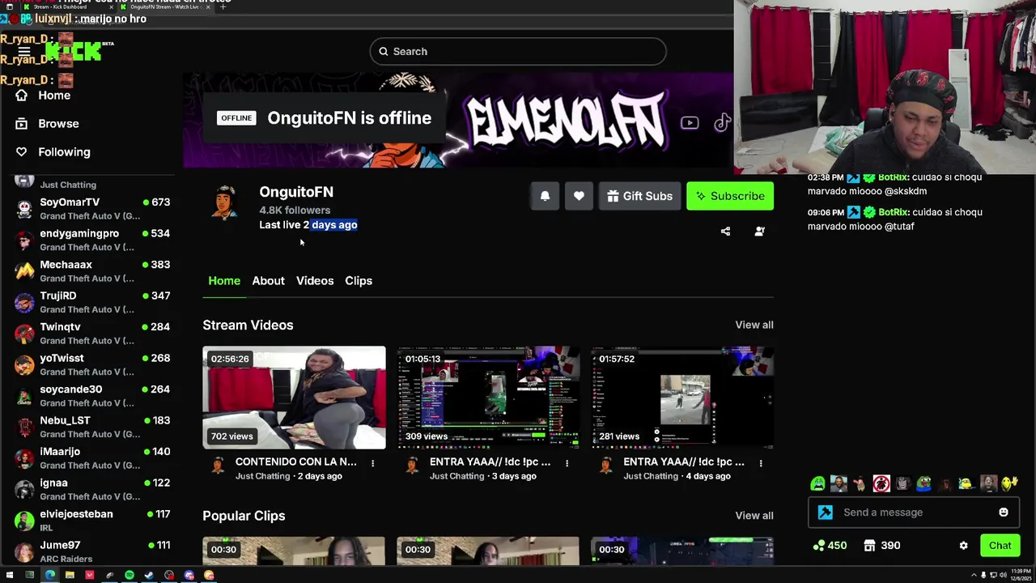1036x583 pixels.
Task: Open SoyOmarTV channel in sidebar
Action: pyautogui.click(x=93, y=209)
